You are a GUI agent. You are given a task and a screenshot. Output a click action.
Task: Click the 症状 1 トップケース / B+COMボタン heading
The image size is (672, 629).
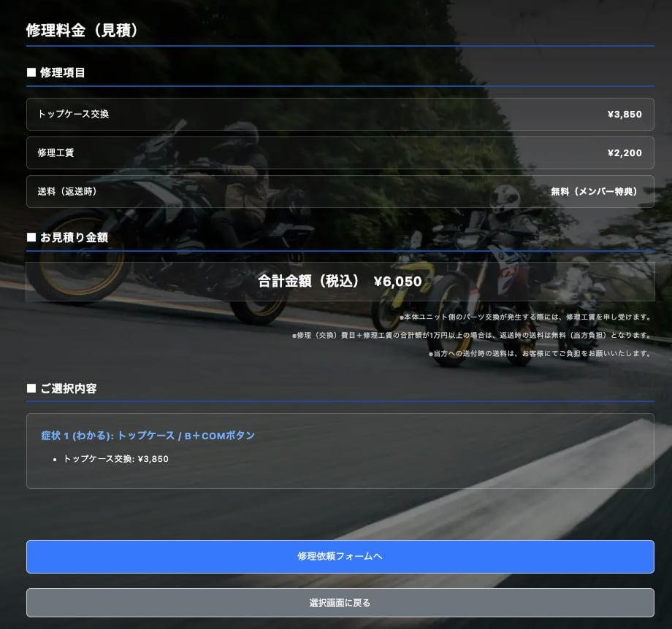pyautogui.click(x=148, y=435)
